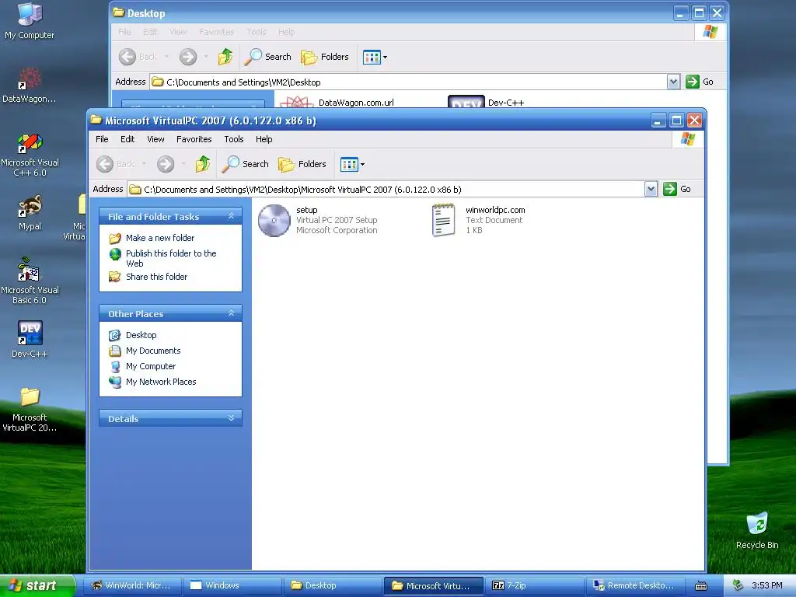Toggle Folders pane in VirtualPC window toolbar
This screenshot has height=597, width=796.
pyautogui.click(x=302, y=164)
